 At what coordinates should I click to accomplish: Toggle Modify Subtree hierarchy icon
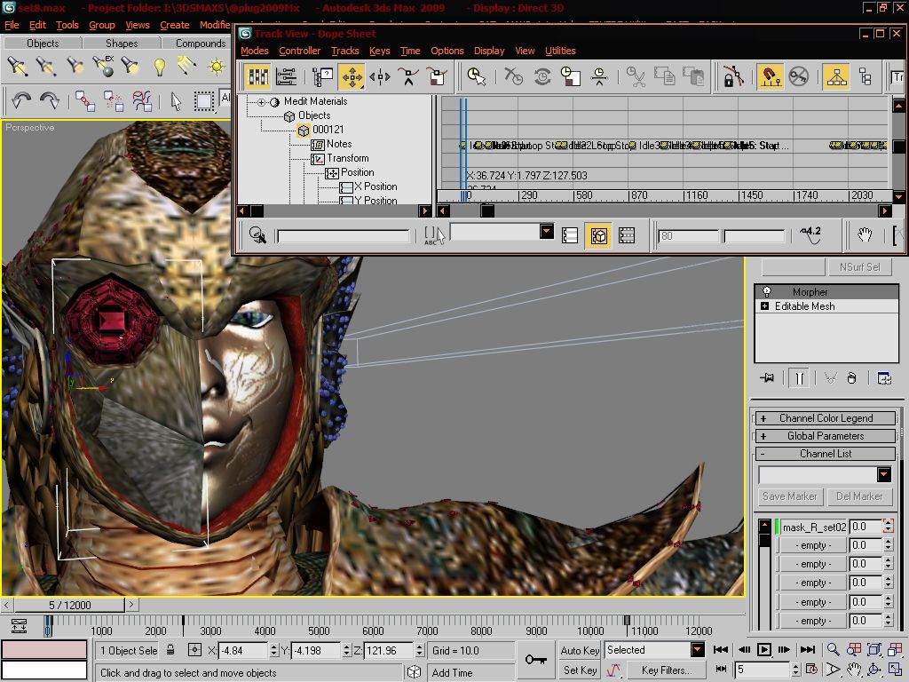point(836,76)
